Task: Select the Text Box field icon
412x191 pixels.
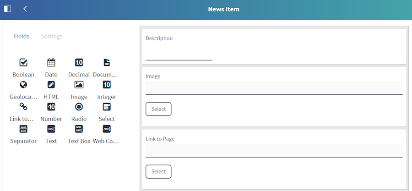Action: coord(79,129)
